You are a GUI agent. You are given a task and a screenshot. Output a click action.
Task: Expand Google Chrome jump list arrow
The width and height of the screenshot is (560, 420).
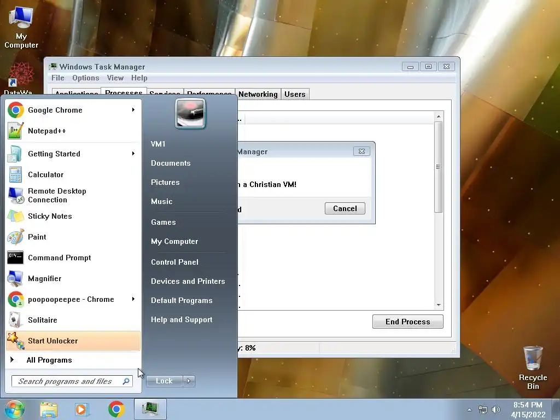133,110
